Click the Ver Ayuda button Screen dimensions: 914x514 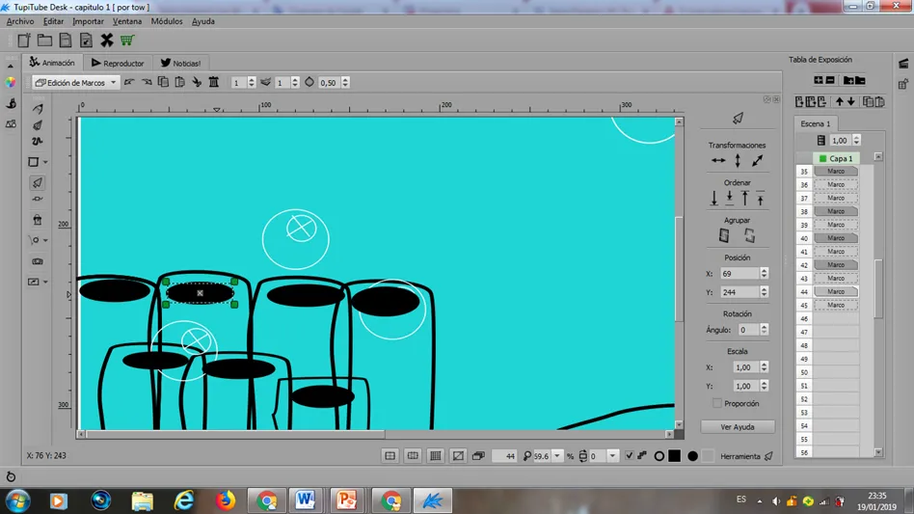738,426
